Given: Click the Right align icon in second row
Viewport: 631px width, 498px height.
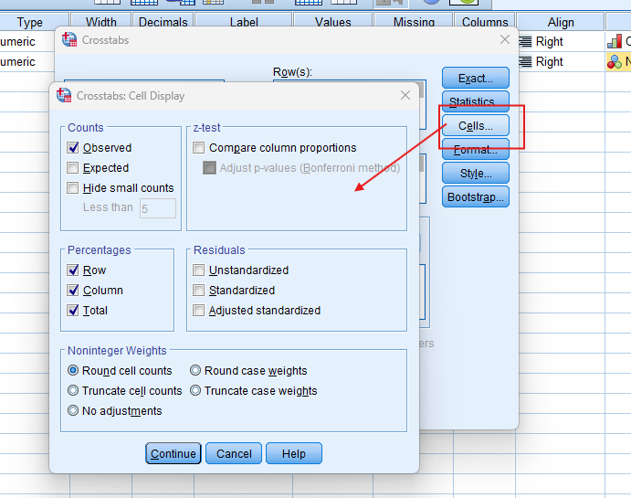Looking at the screenshot, I should tap(525, 62).
